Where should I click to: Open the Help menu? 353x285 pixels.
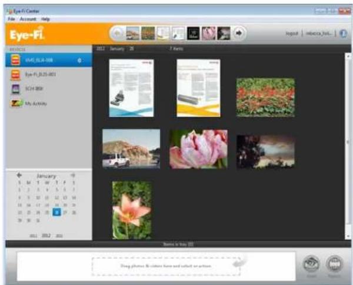point(45,19)
